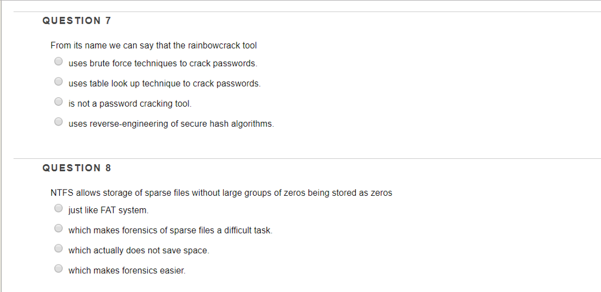Click label text 'is not a password cracking tool'
Screen dimensions: 601x292
pyautogui.click(x=130, y=104)
